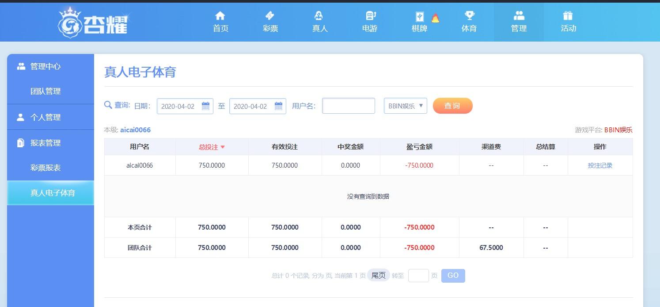Select 彩票报表 sidebar item
The width and height of the screenshot is (660, 307).
coord(46,168)
